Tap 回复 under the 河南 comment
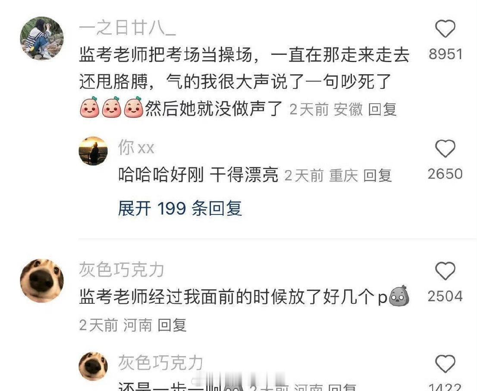Screen dimensions: 477x391 tap(172, 325)
